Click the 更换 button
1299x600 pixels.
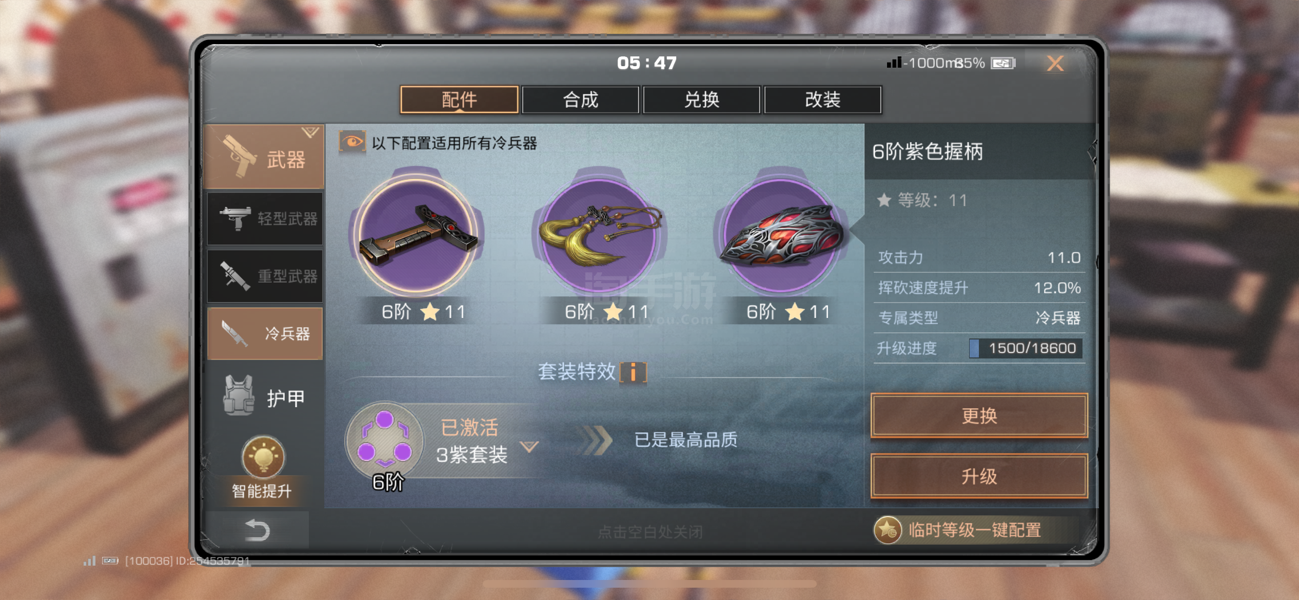979,415
